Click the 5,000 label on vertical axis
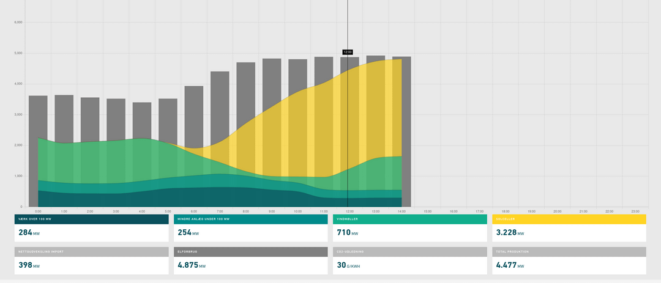Image resolution: width=661 pixels, height=283 pixels. [18, 53]
